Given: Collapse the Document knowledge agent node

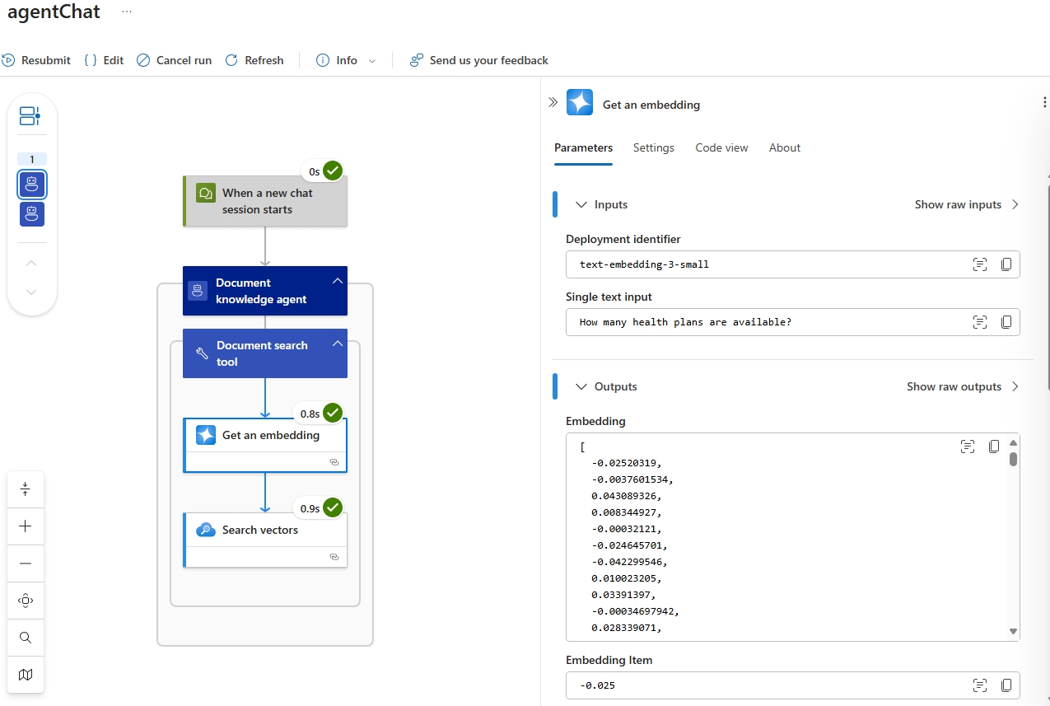Looking at the screenshot, I should pyautogui.click(x=337, y=282).
